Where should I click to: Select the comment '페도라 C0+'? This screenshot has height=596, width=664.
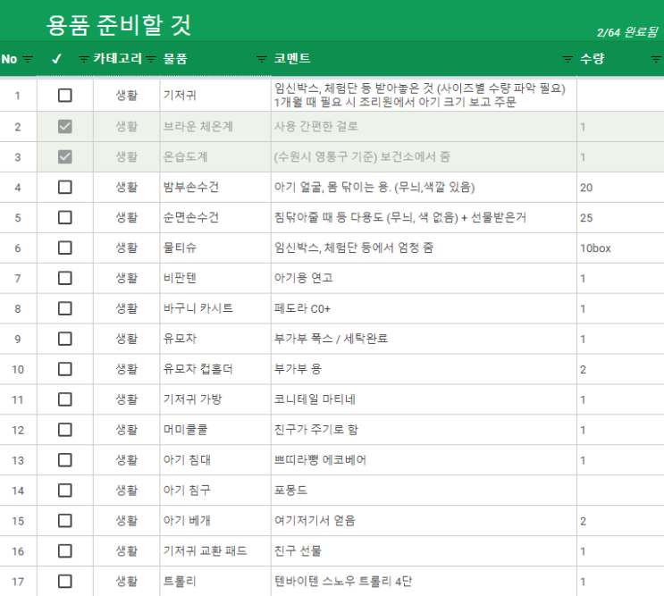(302, 308)
